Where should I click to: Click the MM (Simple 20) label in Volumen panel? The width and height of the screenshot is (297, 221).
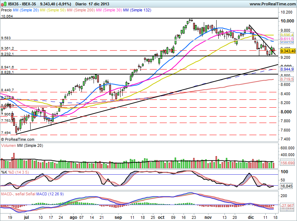tap(30, 146)
